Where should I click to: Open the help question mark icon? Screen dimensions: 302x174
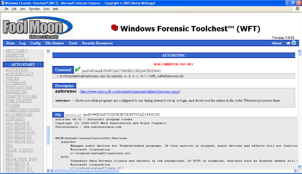(x=294, y=43)
